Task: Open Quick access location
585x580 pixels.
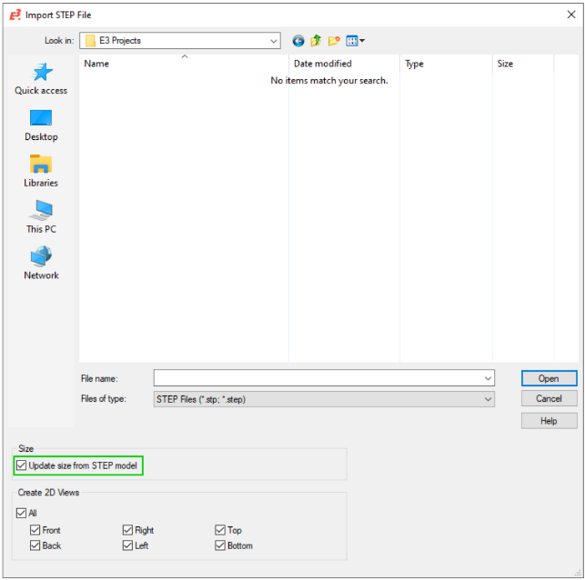Action: [x=41, y=78]
